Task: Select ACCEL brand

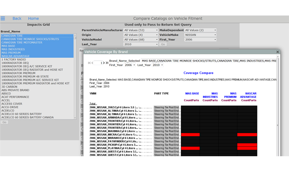Action: pyautogui.click(x=37, y=101)
